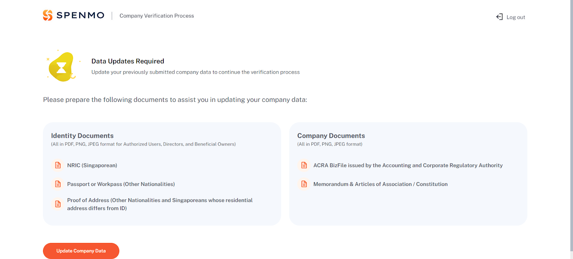The width and height of the screenshot is (573, 259).
Task: Click the log out arrow icon
Action: tap(499, 17)
